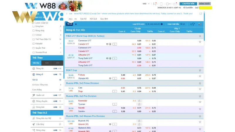Click the trophy sort icon in filter bar
235x132 pixels.
(192, 24)
